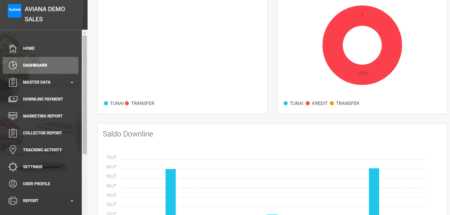Click the User Profile avatar icon
Viewport: 450px width, 215px height.
(13, 184)
